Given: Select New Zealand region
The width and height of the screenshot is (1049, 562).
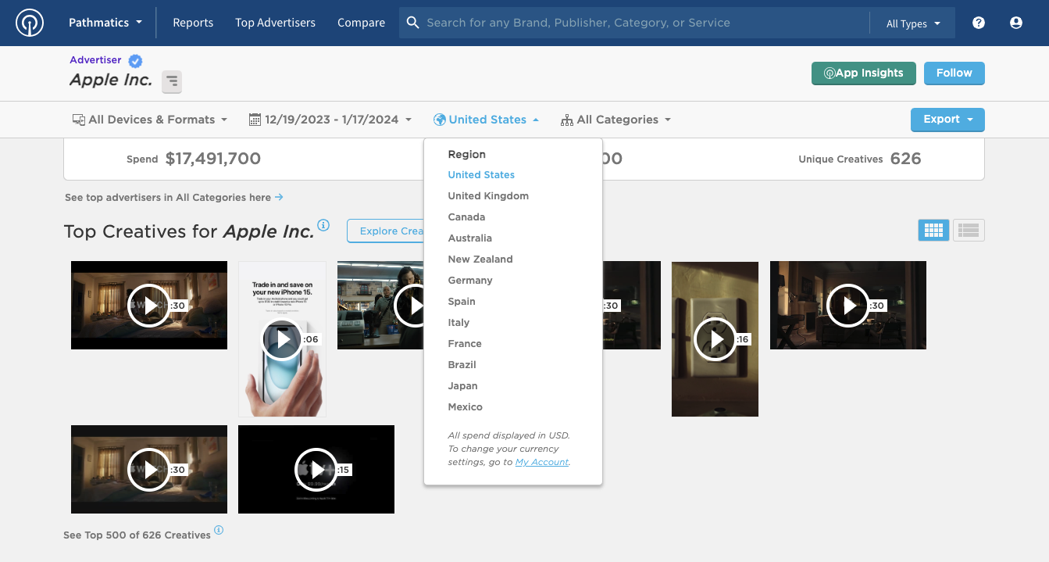Looking at the screenshot, I should tap(480, 260).
